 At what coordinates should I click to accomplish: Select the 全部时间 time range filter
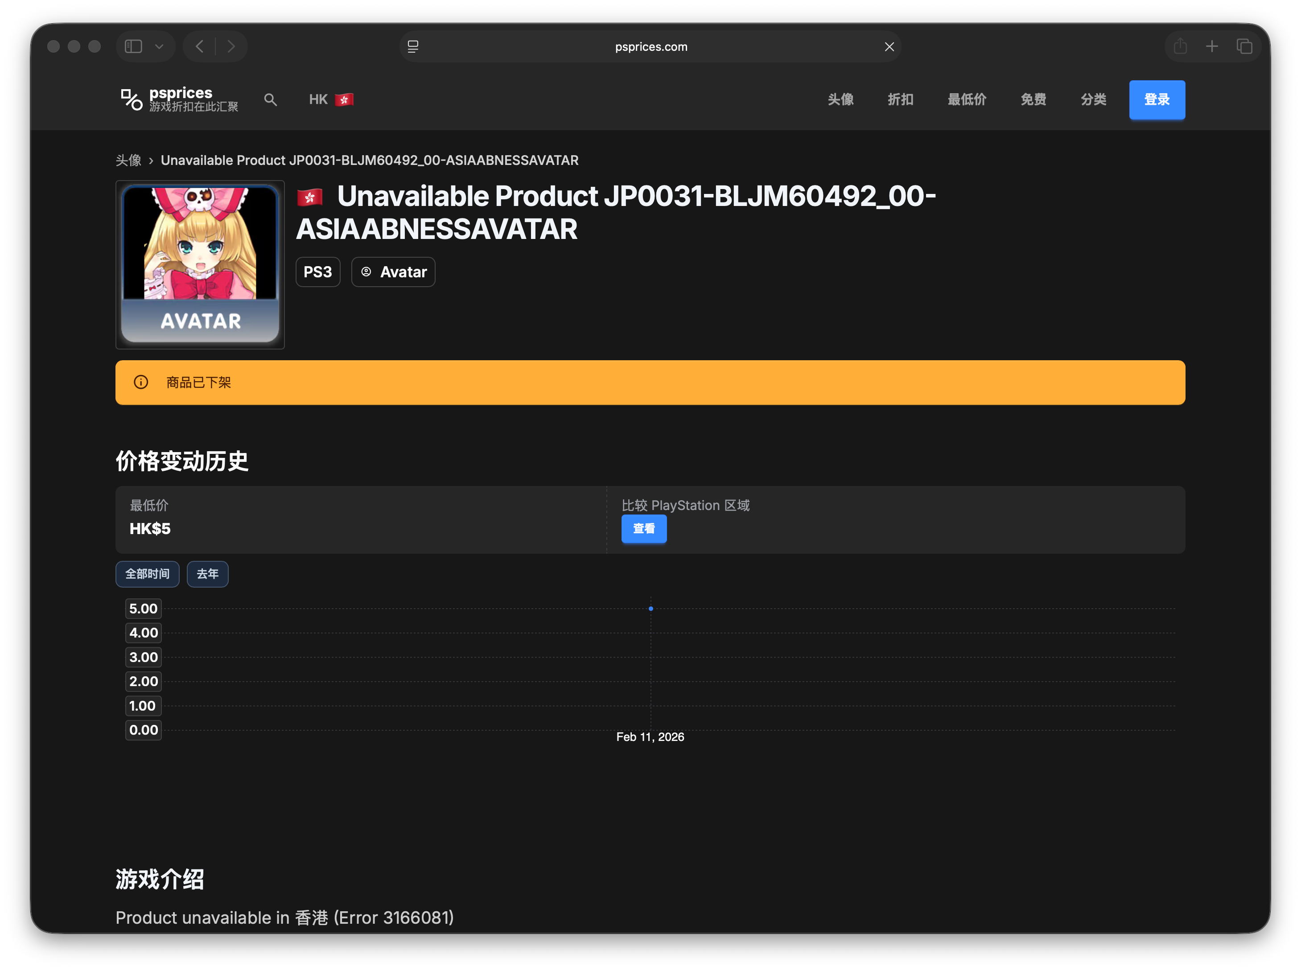pyautogui.click(x=147, y=574)
